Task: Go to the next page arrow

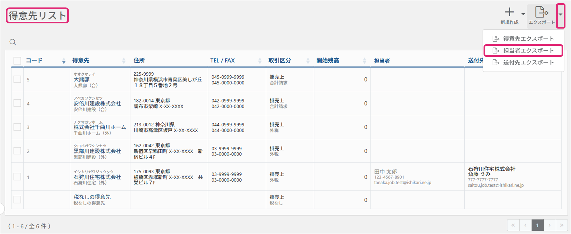Action: coord(550,225)
